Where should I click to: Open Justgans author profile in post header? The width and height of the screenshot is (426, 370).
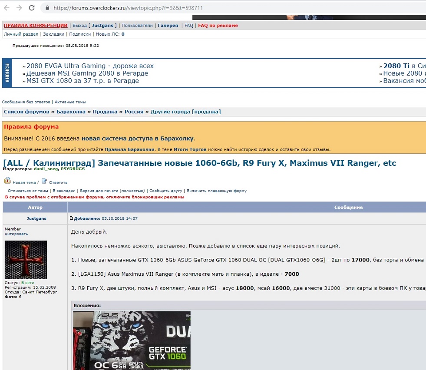(36, 218)
